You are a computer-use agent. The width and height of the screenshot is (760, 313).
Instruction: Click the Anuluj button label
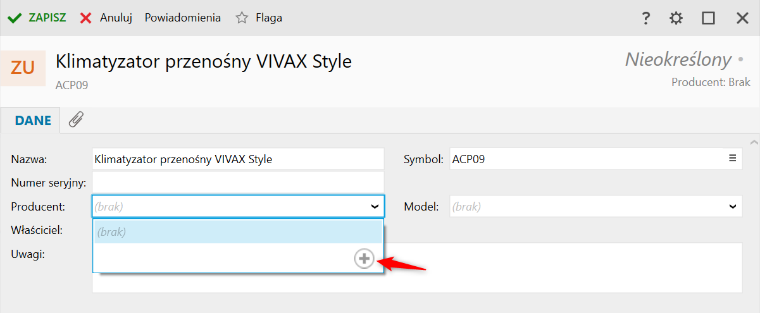tap(116, 18)
